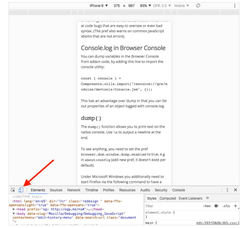Open the Console tab
The height and width of the screenshot is (228, 248).
point(179,190)
